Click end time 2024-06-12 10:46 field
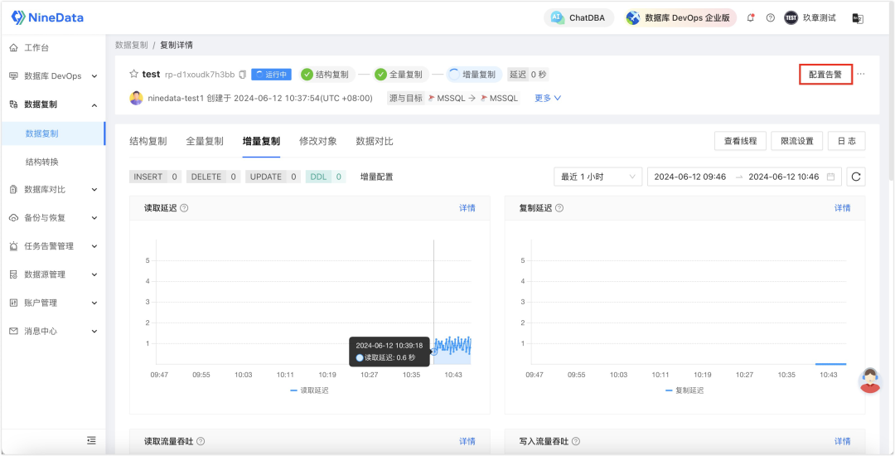Viewport: 895px width, 456px height. click(x=784, y=177)
